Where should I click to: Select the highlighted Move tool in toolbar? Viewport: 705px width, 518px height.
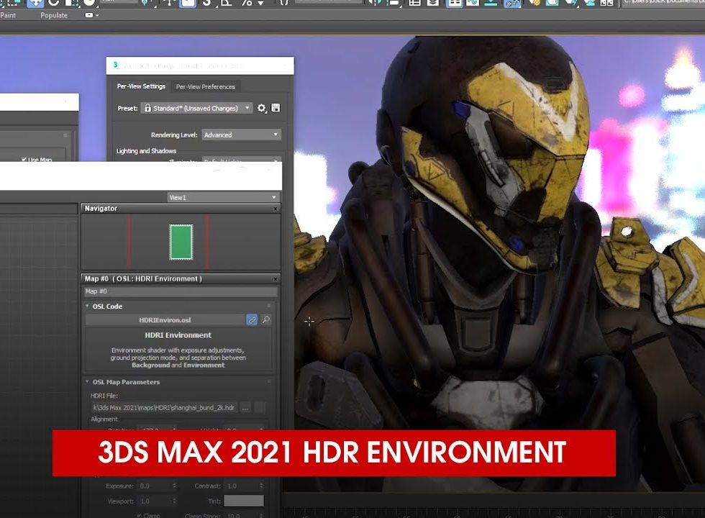point(35,3)
